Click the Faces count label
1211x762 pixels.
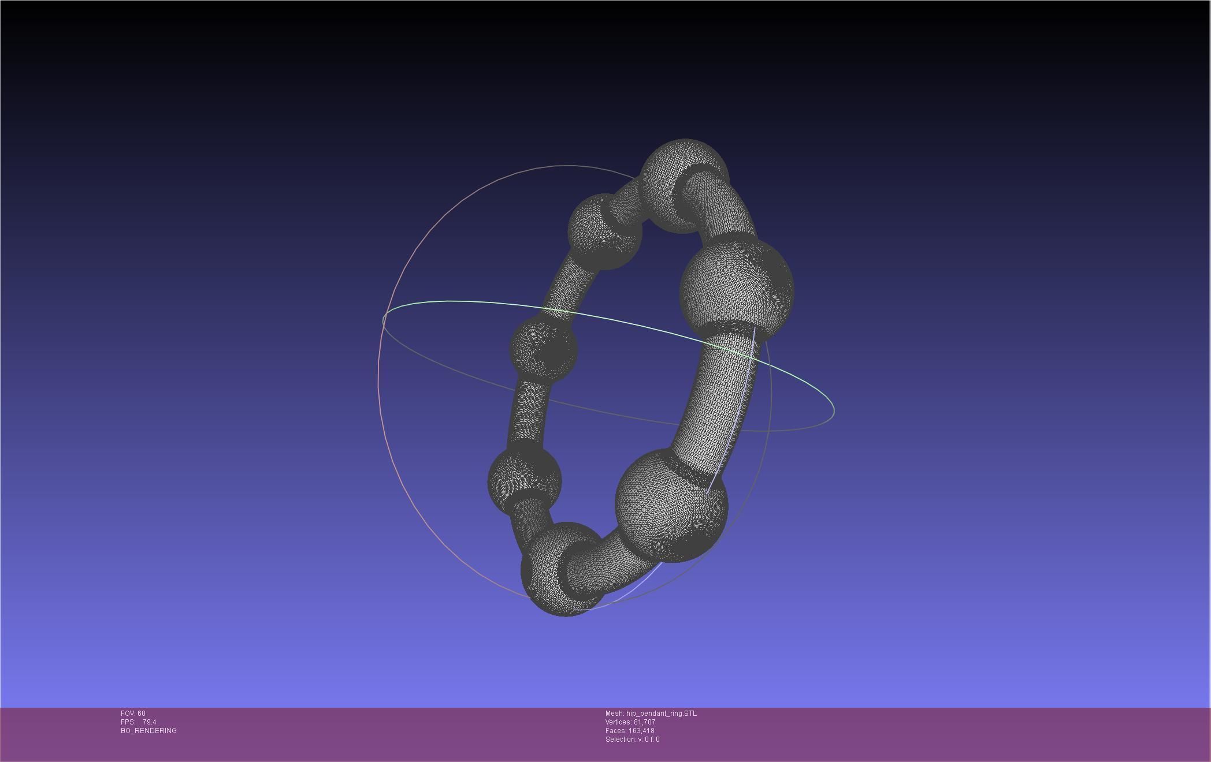tap(629, 731)
